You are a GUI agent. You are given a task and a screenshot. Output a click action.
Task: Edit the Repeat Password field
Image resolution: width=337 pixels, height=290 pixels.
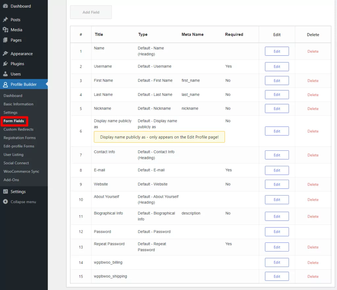(277, 247)
